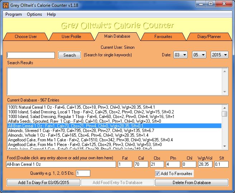Switch to the Choose User tab
This screenshot has width=235, height=193.
pyautogui.click(x=26, y=37)
